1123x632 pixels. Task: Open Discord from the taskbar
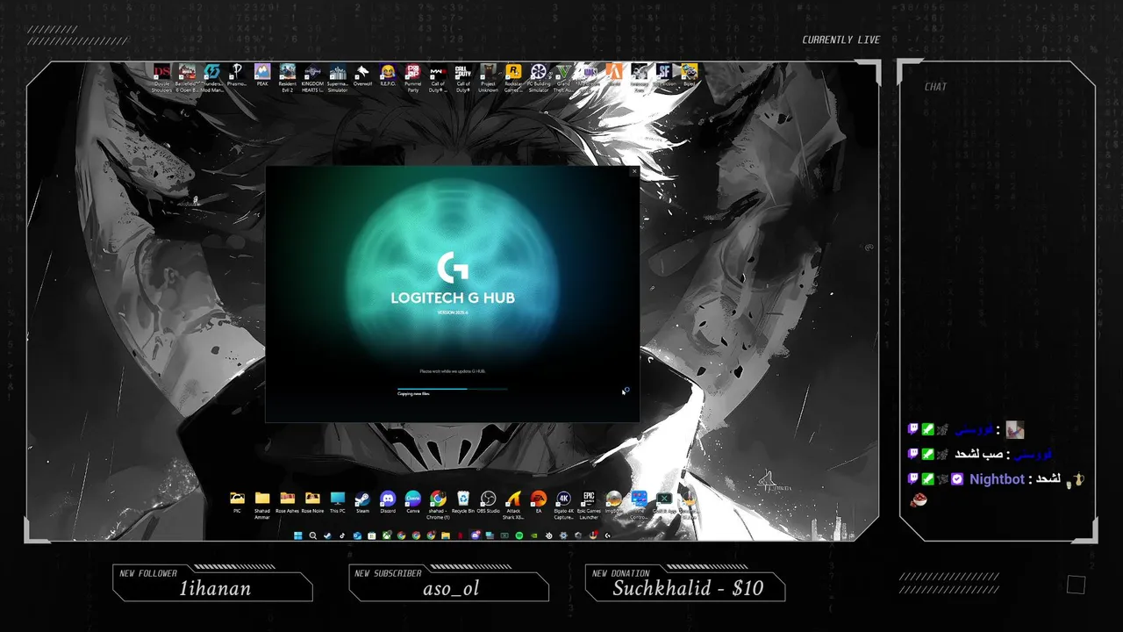pyautogui.click(x=476, y=535)
